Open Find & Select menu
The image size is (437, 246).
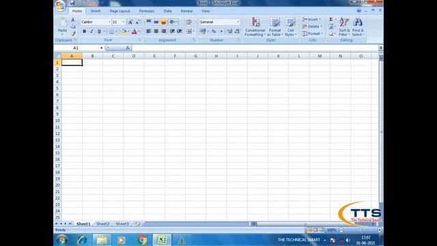tap(358, 27)
